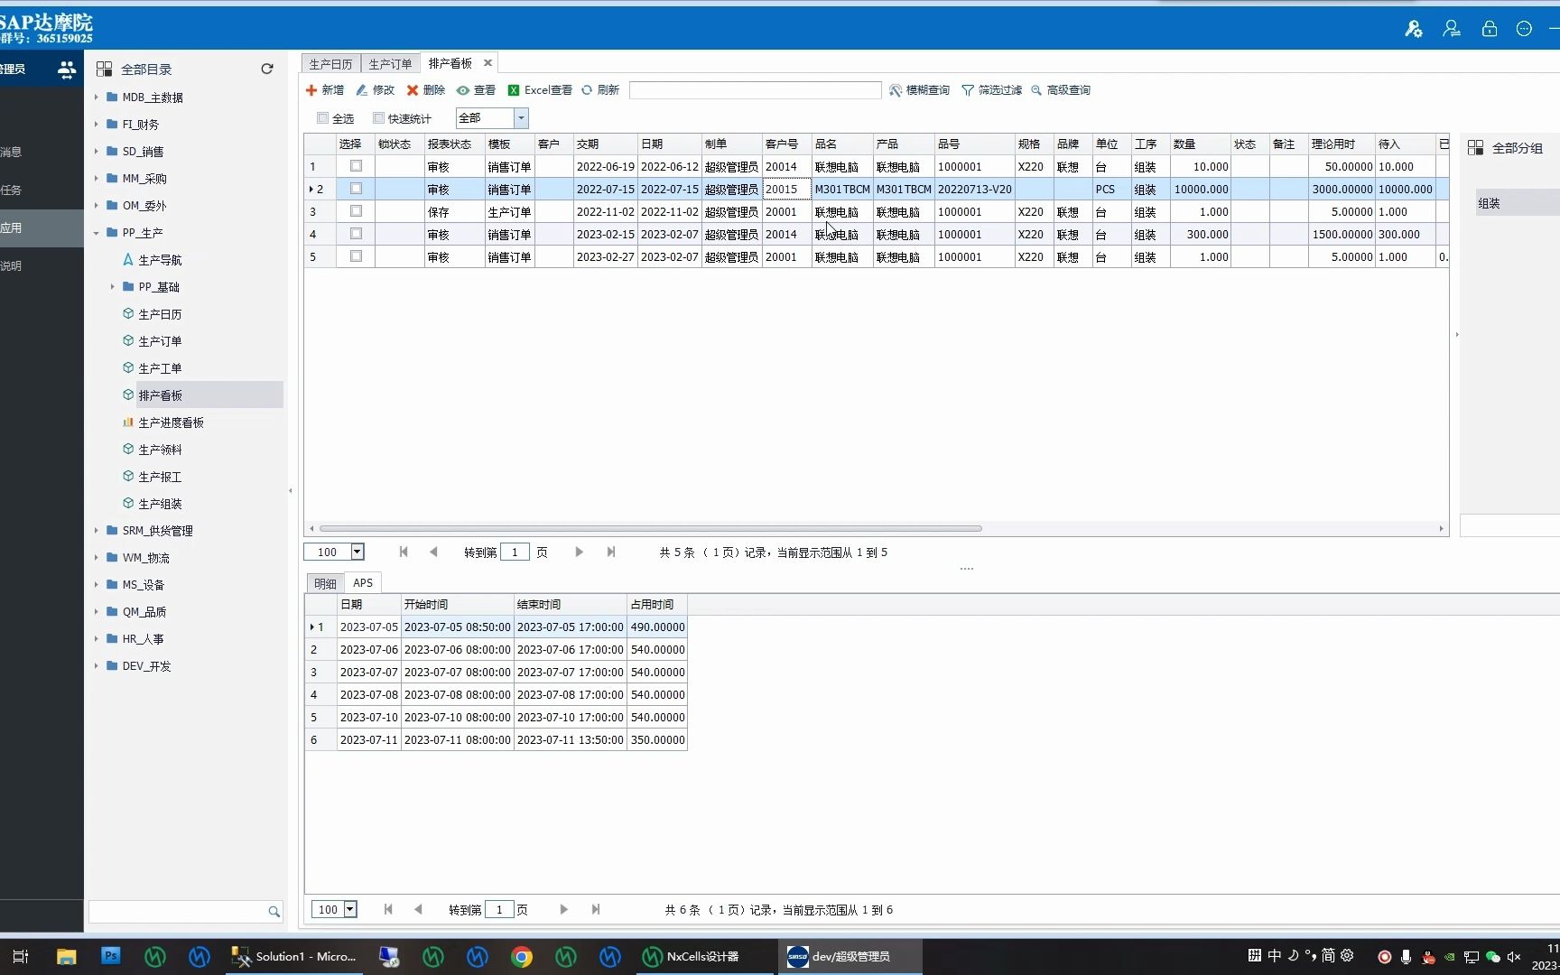Refresh the 全部目录 directory tree

click(x=267, y=69)
